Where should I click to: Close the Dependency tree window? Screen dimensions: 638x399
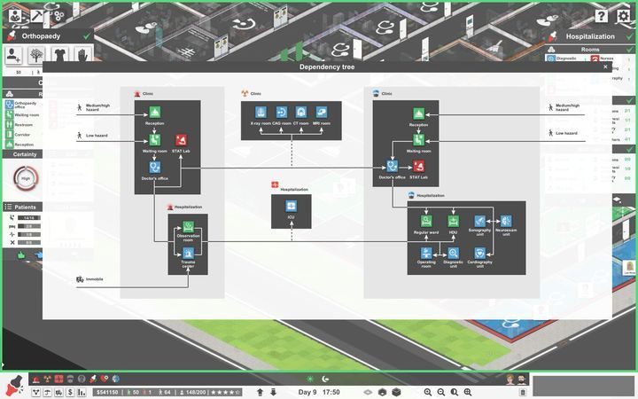point(606,66)
